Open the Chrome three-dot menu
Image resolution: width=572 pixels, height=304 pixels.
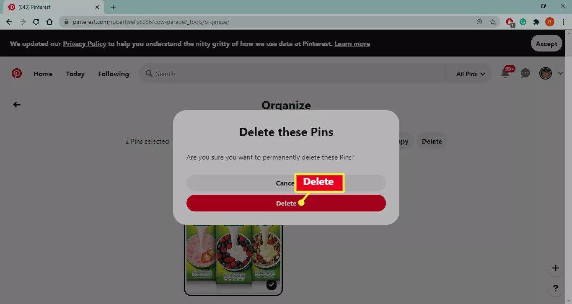(563, 22)
